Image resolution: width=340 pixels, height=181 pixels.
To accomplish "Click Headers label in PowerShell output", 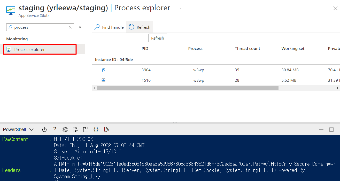I will coord(11,170).
